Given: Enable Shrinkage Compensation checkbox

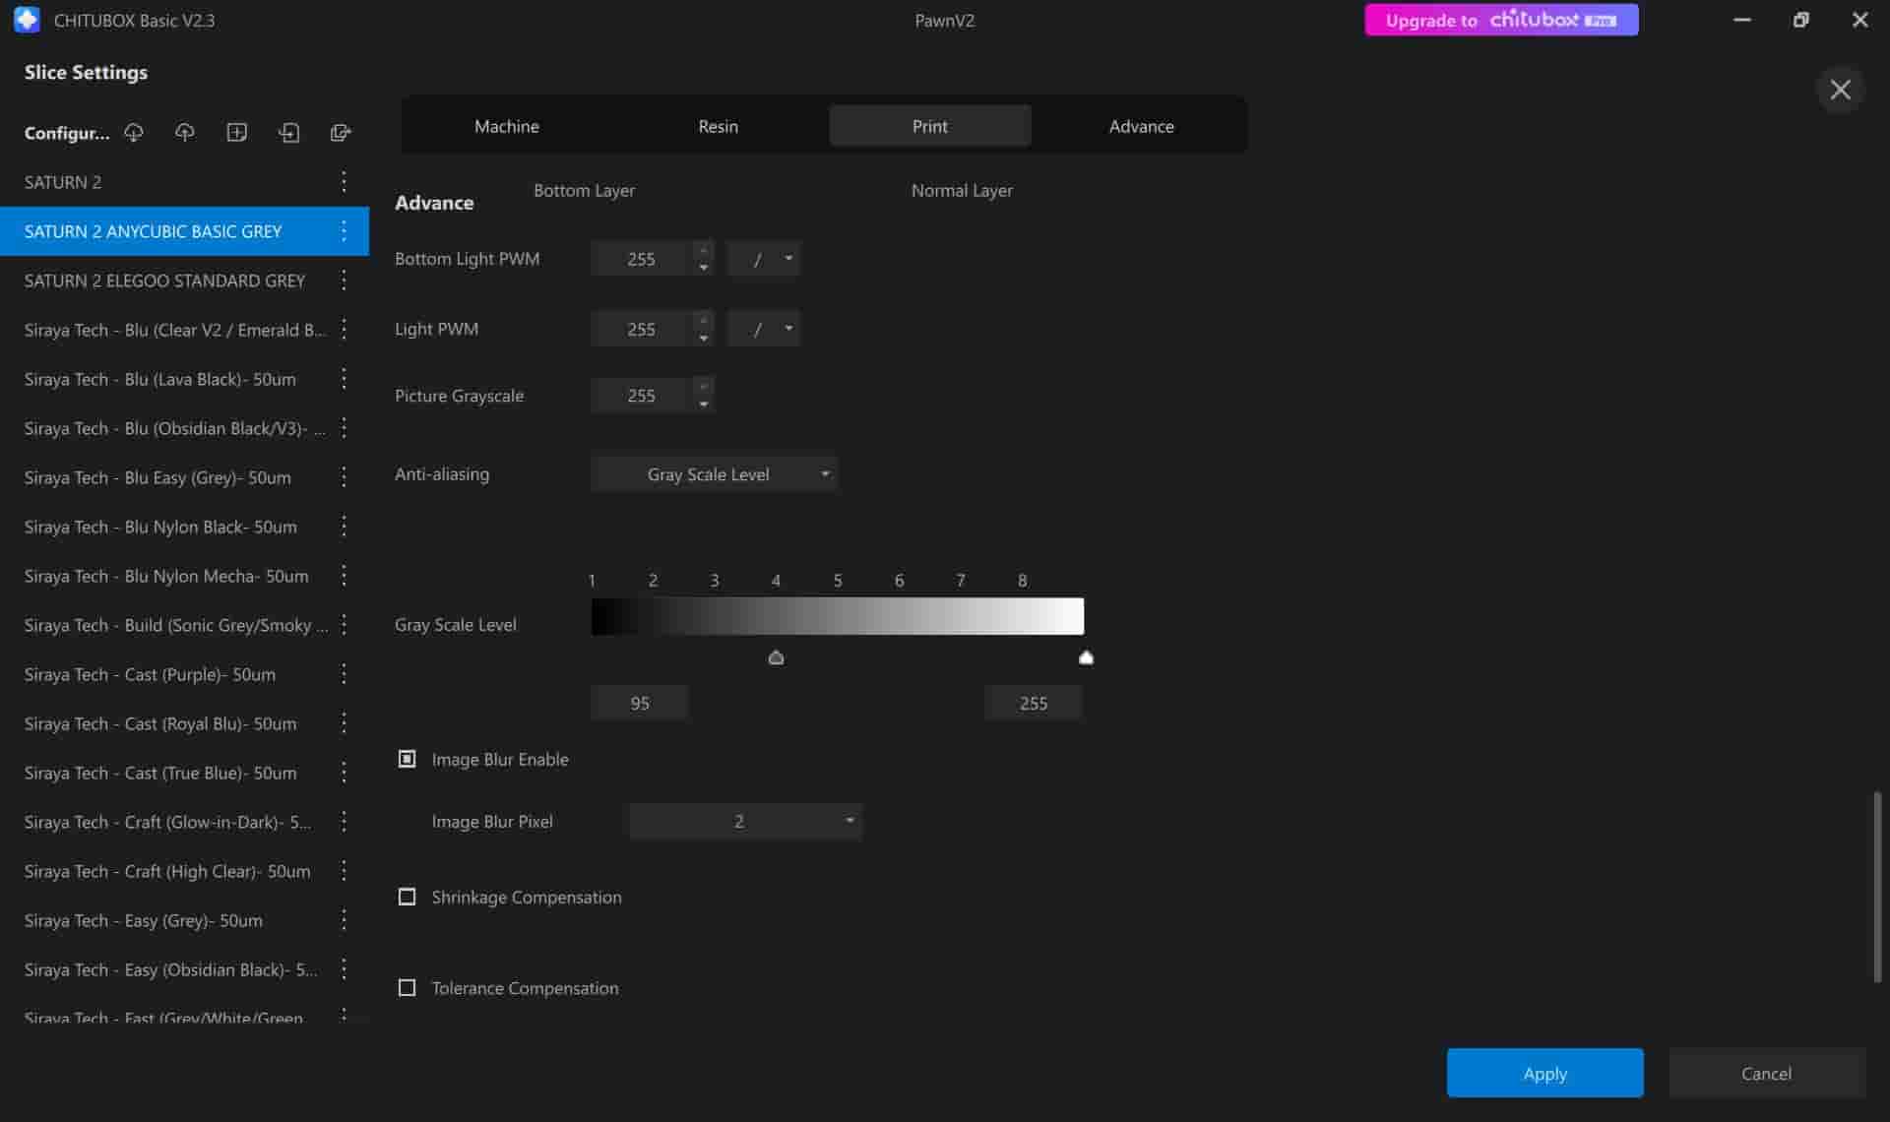Looking at the screenshot, I should (407, 897).
